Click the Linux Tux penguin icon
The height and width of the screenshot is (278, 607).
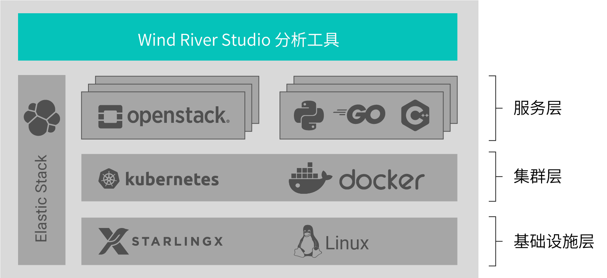pyautogui.click(x=308, y=241)
